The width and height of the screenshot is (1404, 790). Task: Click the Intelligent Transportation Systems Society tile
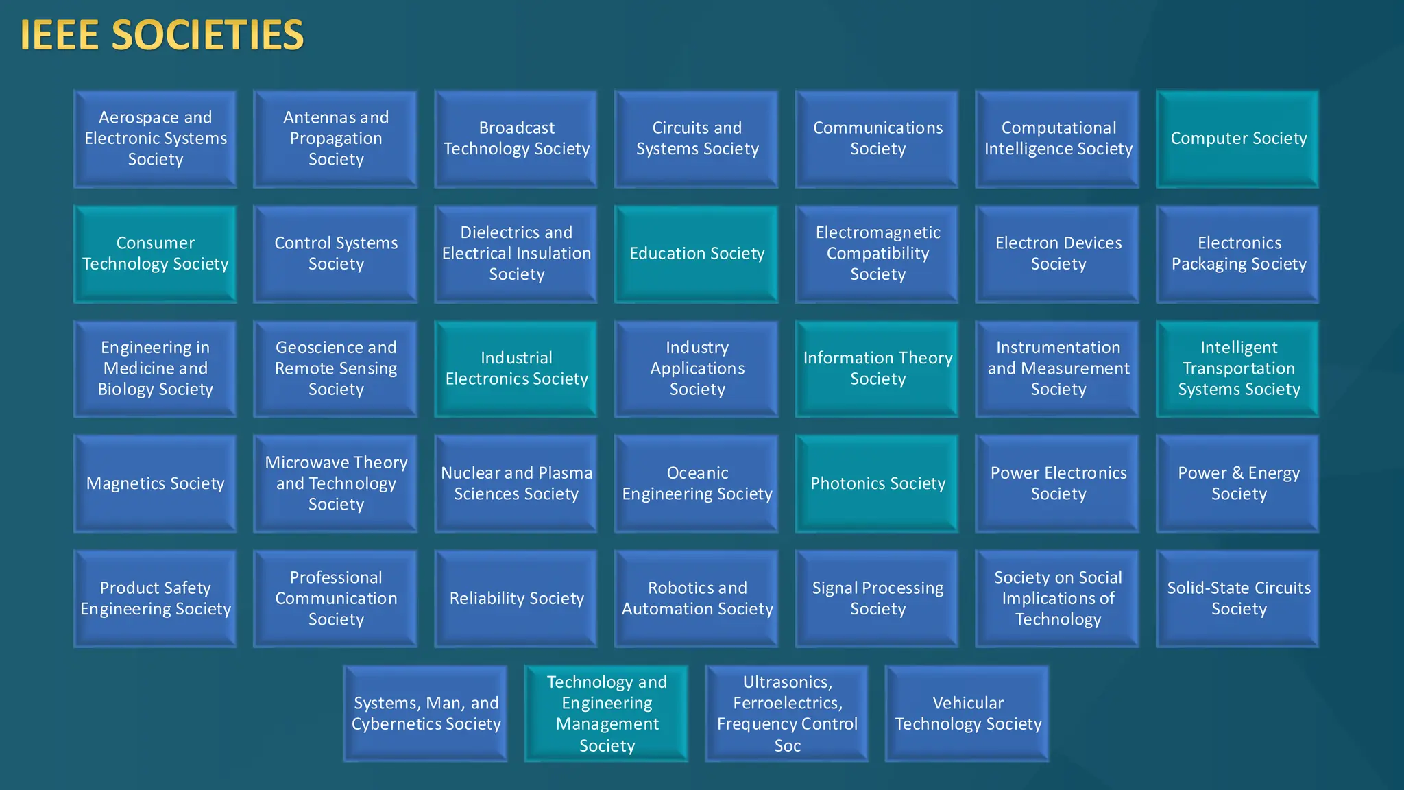point(1237,369)
